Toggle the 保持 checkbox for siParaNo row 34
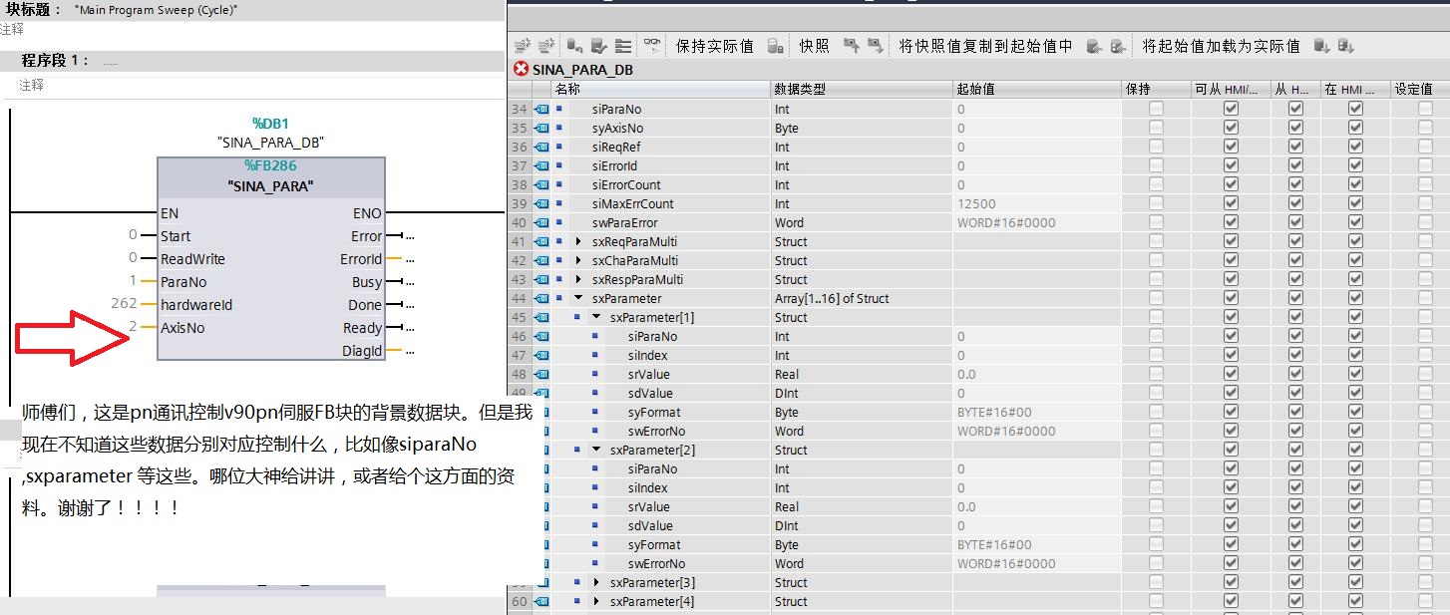 click(x=1156, y=109)
